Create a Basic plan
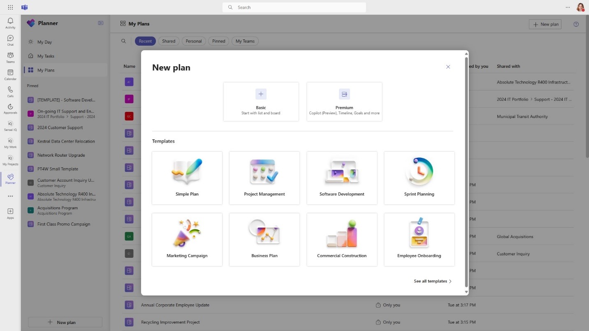Viewport: 589px width, 331px height. coord(261,102)
